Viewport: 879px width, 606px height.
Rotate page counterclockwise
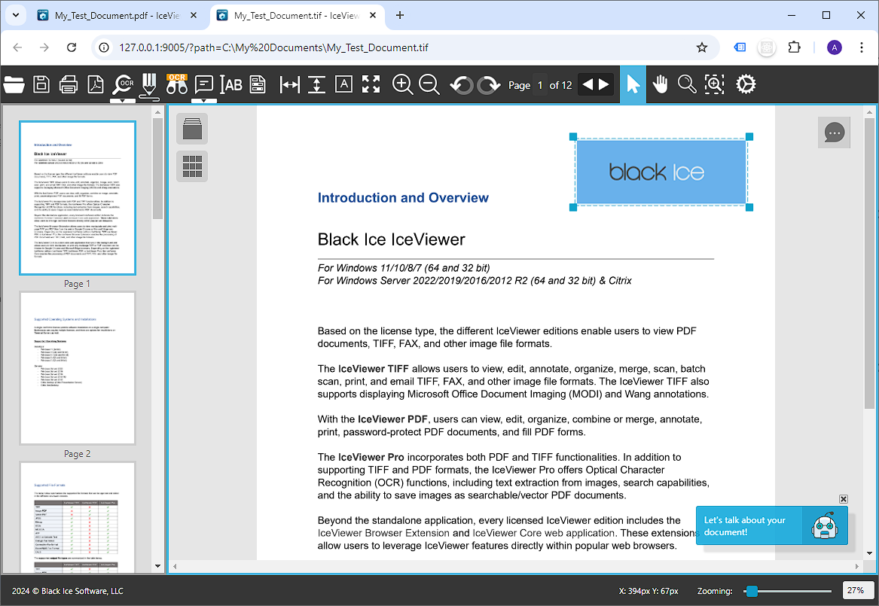coord(462,85)
